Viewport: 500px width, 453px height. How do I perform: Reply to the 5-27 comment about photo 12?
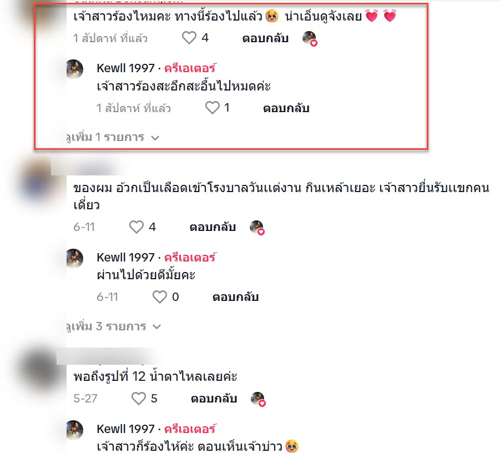tap(214, 399)
